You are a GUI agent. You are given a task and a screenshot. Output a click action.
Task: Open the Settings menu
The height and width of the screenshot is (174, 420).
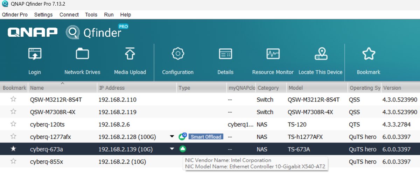click(x=43, y=15)
